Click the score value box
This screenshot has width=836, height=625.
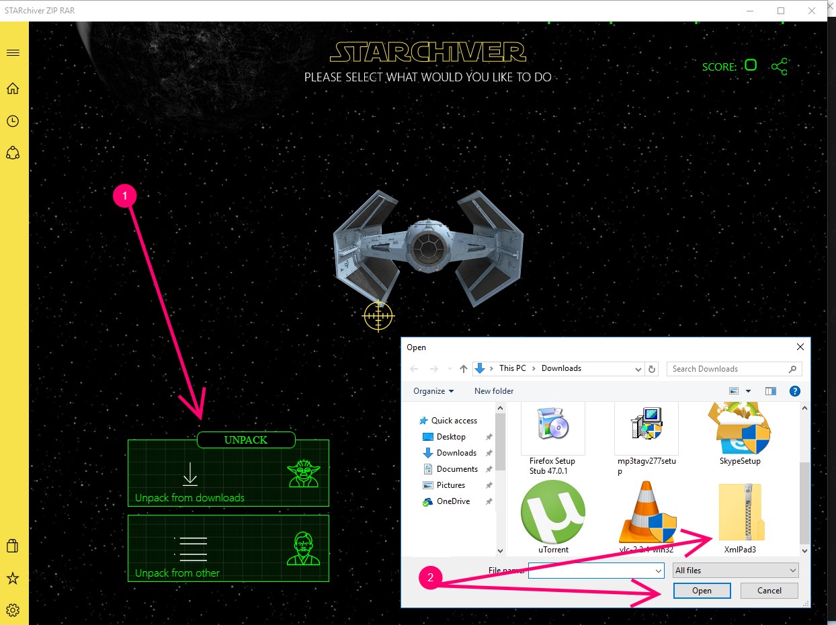tap(751, 65)
